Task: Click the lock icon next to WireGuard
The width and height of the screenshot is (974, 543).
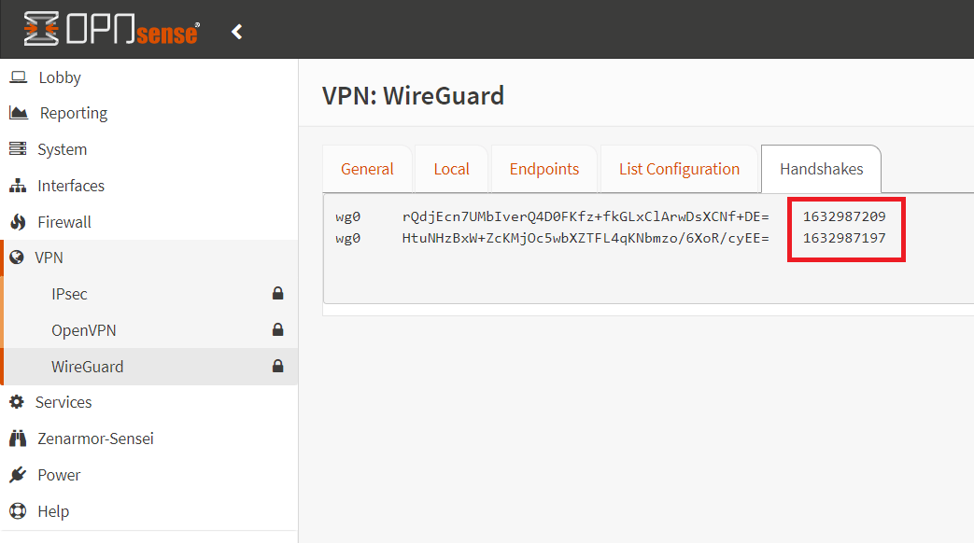Action: click(277, 366)
